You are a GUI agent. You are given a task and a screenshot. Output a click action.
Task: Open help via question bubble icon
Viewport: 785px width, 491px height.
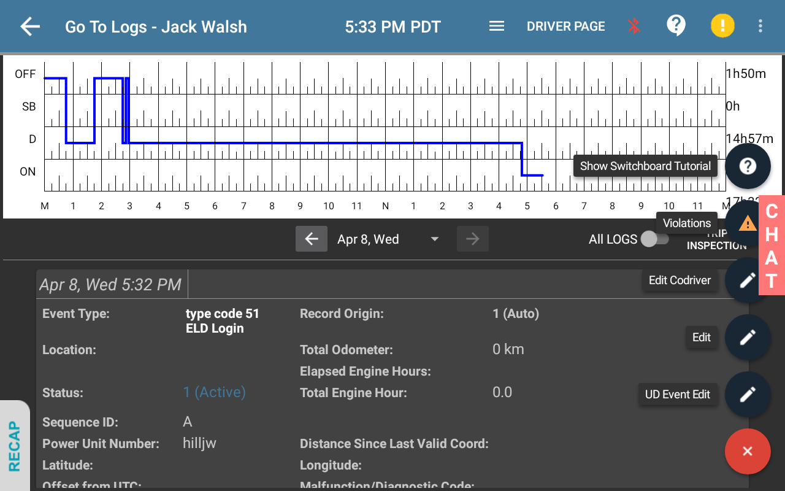coord(676,26)
